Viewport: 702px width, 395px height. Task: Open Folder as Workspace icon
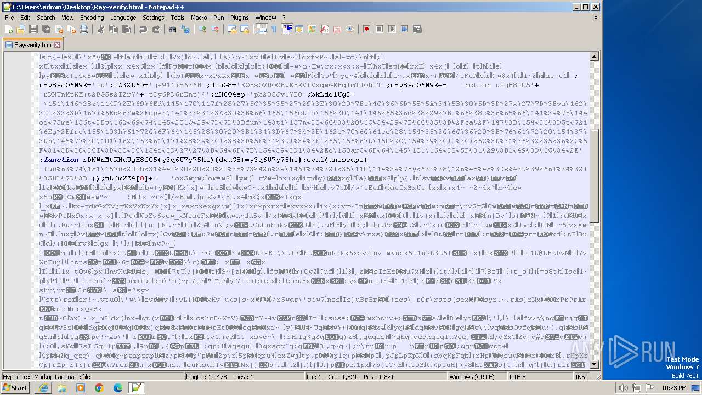pos(337,29)
